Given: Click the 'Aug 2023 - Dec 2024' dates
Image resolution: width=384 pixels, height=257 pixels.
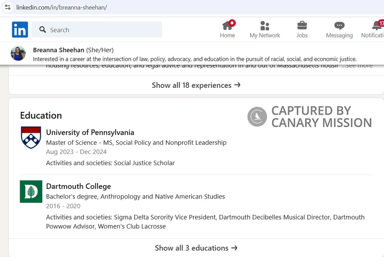Looking at the screenshot, I should [x=76, y=152].
